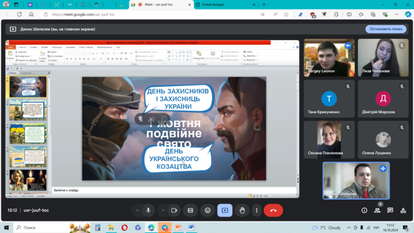414x233 pixels.
Task: Click the Заметки к слайду notes field
Action: pos(174,190)
